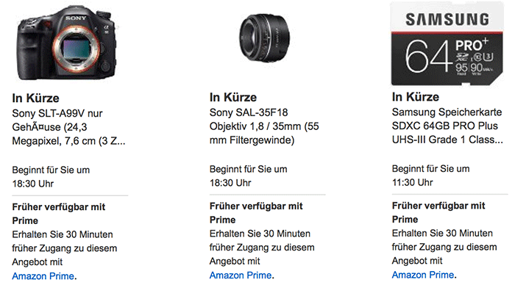Click the lens deal start time 18:30 Uhr
This screenshot has width=515, height=285.
tap(230, 183)
